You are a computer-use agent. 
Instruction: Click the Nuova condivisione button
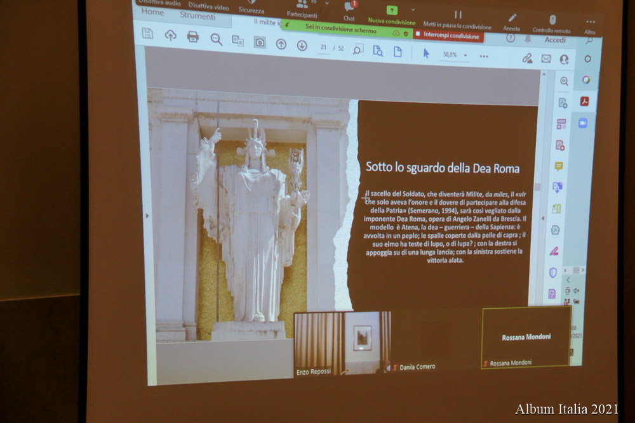click(x=392, y=16)
